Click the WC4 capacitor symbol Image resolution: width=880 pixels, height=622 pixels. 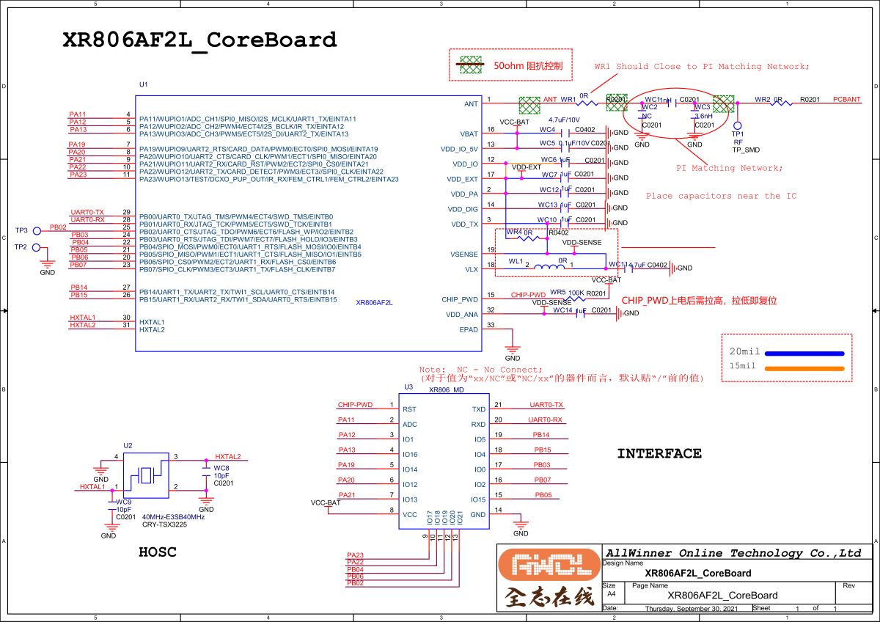coord(565,133)
